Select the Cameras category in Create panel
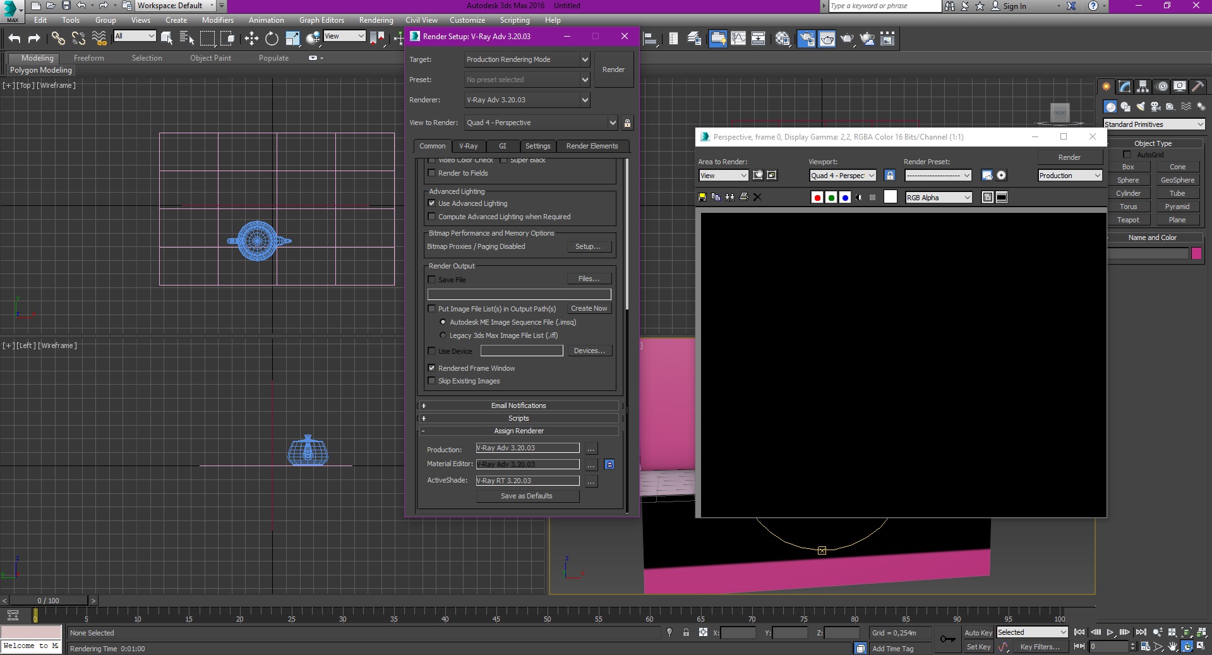The height and width of the screenshot is (655, 1212). (1156, 107)
